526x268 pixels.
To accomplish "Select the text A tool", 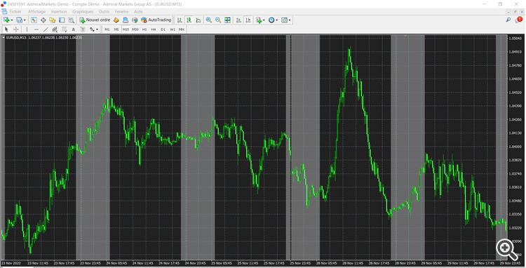I will (74, 29).
